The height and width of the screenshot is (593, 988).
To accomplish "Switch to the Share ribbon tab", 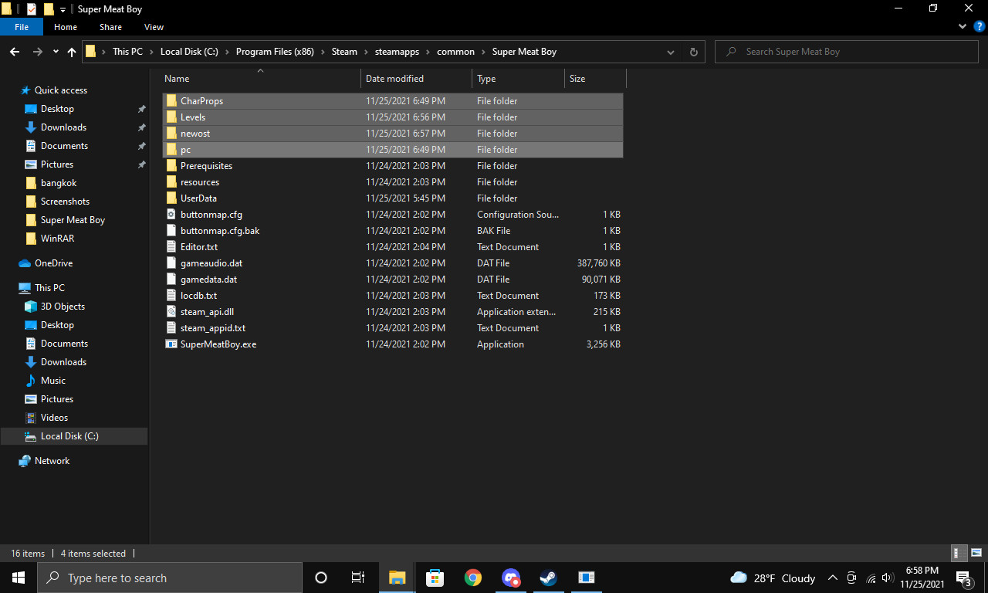I will point(110,27).
